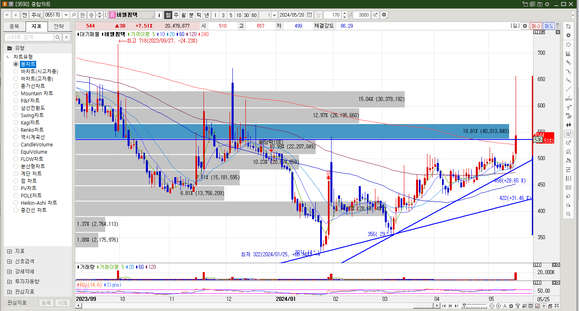This screenshot has width=579, height=311.
Task: Select the 일 (daily) period button
Action: tap(168, 15)
